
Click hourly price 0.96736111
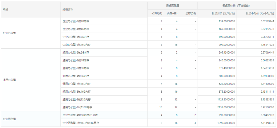click(267, 37)
